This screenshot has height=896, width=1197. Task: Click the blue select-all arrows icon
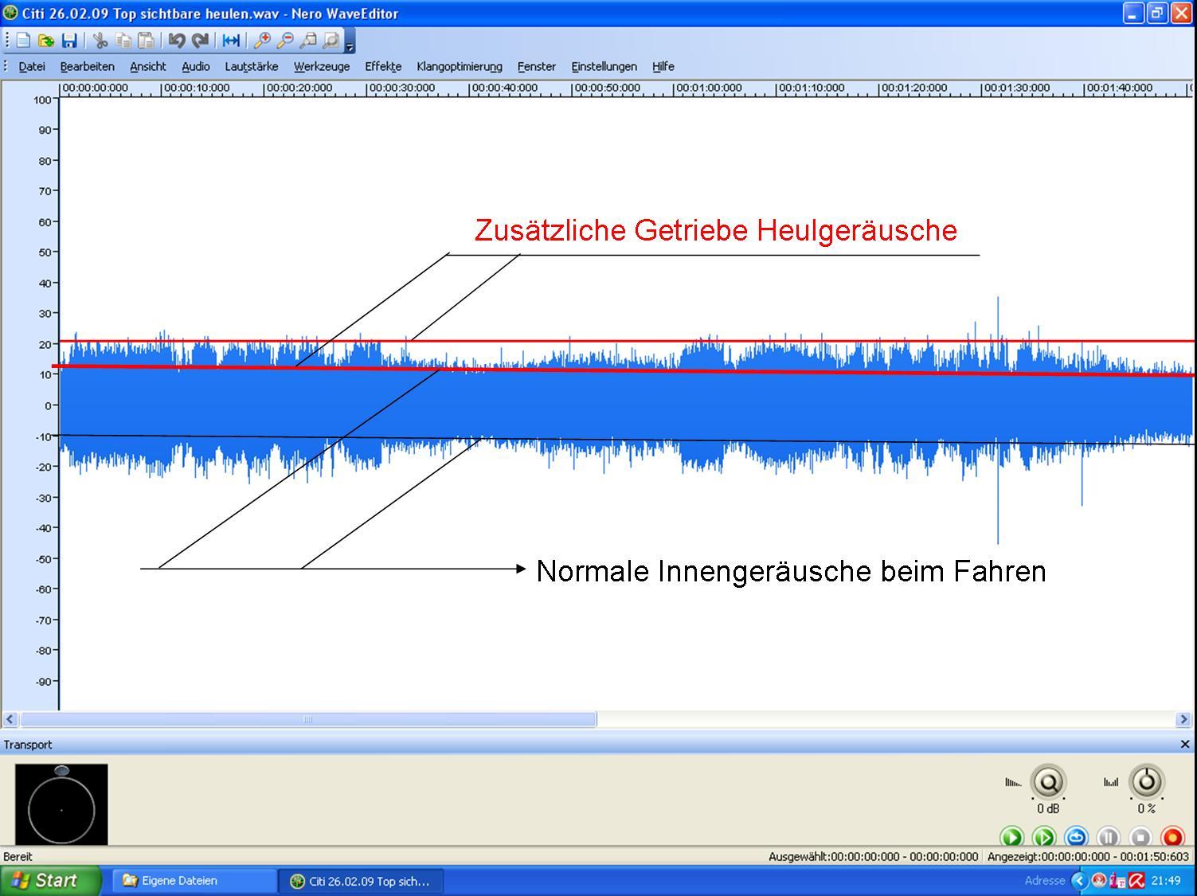point(231,41)
